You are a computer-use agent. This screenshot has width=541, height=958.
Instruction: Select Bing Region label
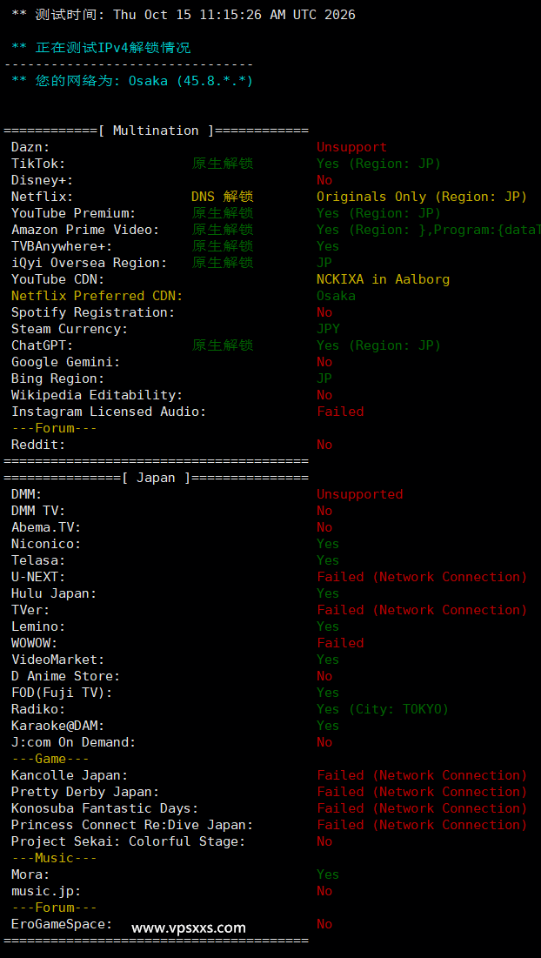pyautogui.click(x=57, y=379)
